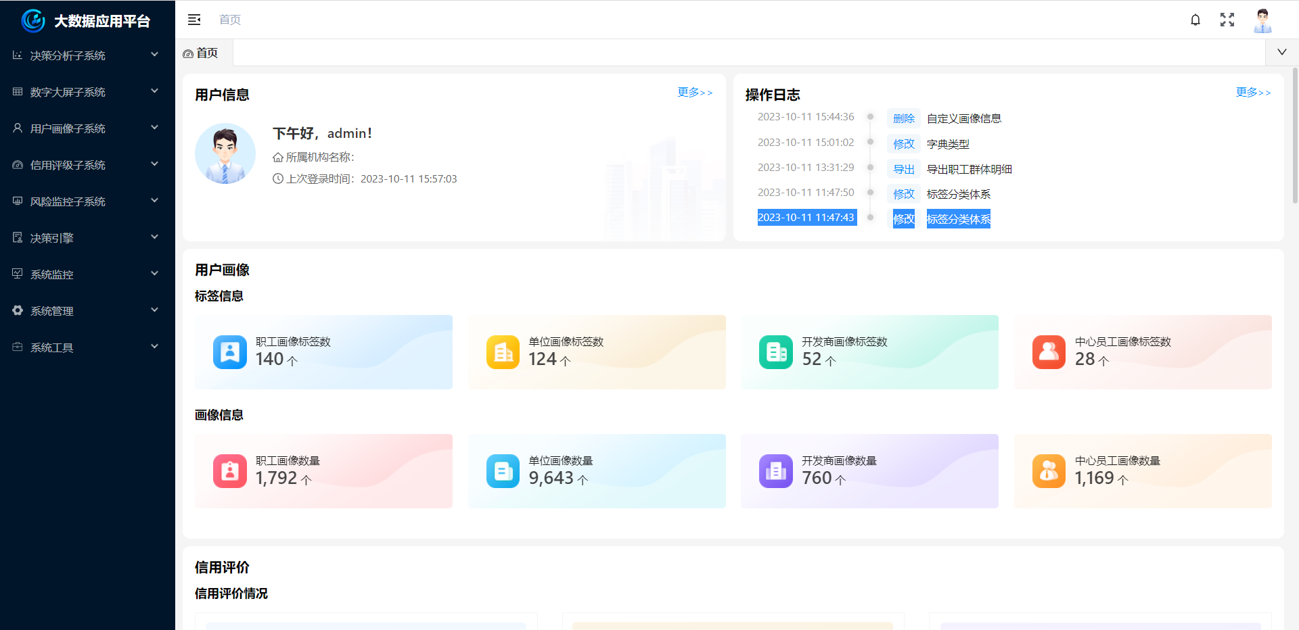Image resolution: width=1299 pixels, height=630 pixels.
Task: Click the clock icon beside 上次登录时间
Action: pyautogui.click(x=277, y=179)
